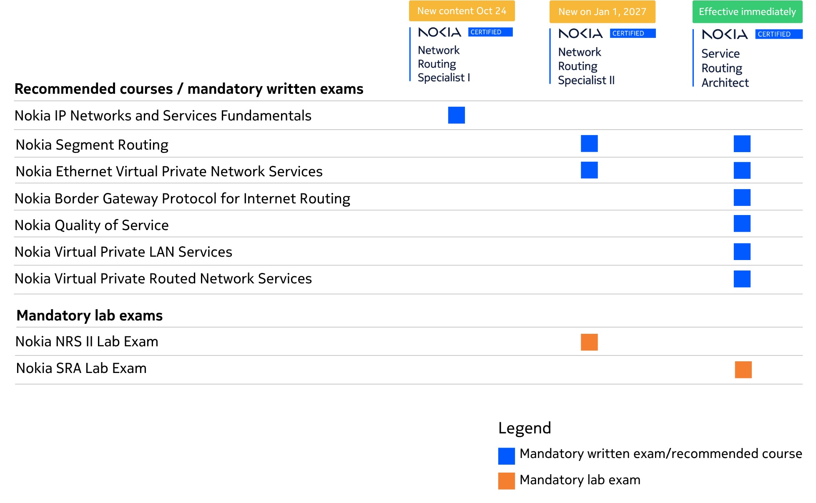Click Virtual Private LAN Services blue square
816x503 pixels.
click(x=742, y=252)
